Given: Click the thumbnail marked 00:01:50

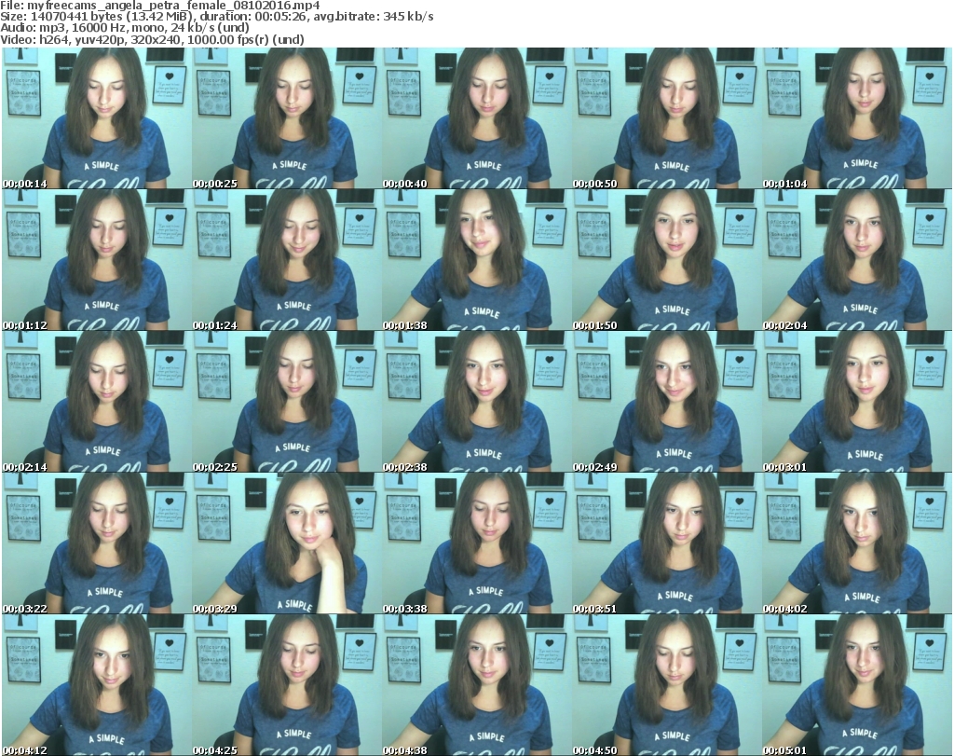Looking at the screenshot, I should (666, 260).
